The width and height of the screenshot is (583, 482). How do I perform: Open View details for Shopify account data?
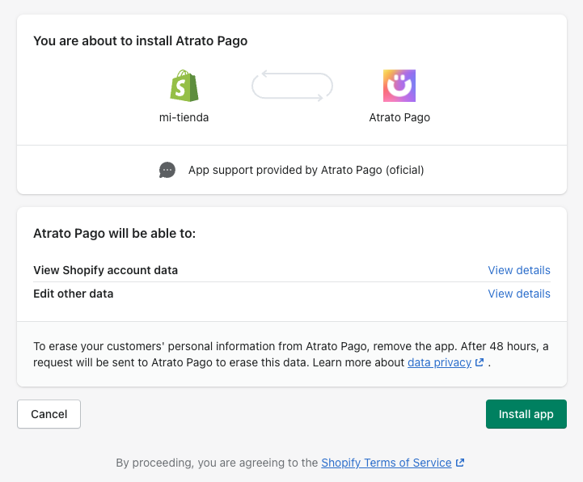(x=519, y=270)
